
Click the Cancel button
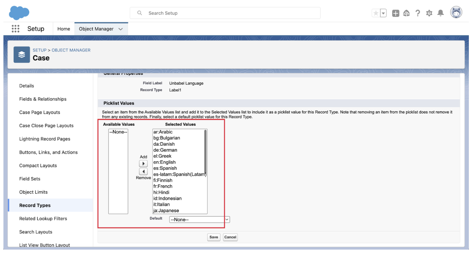pyautogui.click(x=230, y=237)
